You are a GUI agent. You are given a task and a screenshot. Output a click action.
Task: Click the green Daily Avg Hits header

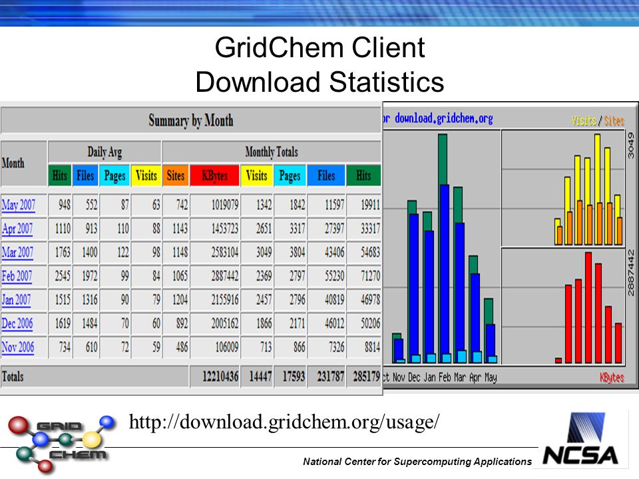pyautogui.click(x=59, y=176)
